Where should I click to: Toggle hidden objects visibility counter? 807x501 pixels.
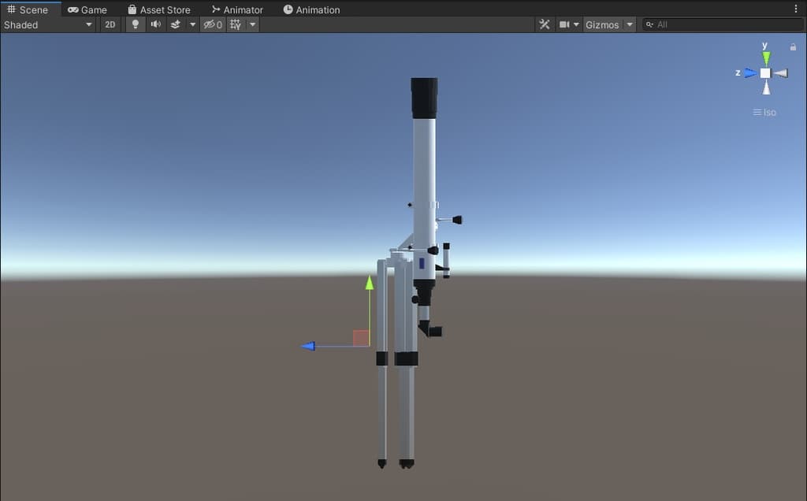click(x=213, y=24)
